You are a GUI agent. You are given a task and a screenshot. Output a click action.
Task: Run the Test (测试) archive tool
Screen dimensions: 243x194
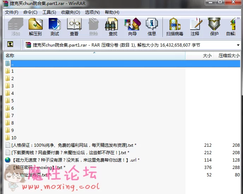tap(55, 26)
